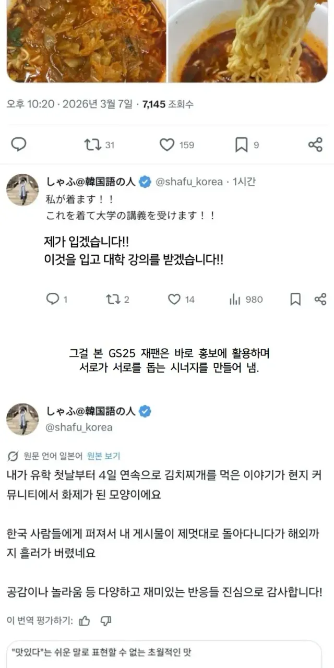
Task: Reply to shafu_korea's comment with 1 reply
Action: click(x=57, y=299)
